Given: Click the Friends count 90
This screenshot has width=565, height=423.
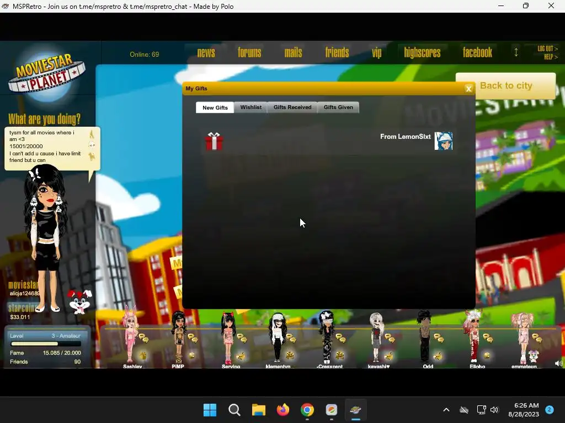Looking at the screenshot, I should click(x=77, y=362).
